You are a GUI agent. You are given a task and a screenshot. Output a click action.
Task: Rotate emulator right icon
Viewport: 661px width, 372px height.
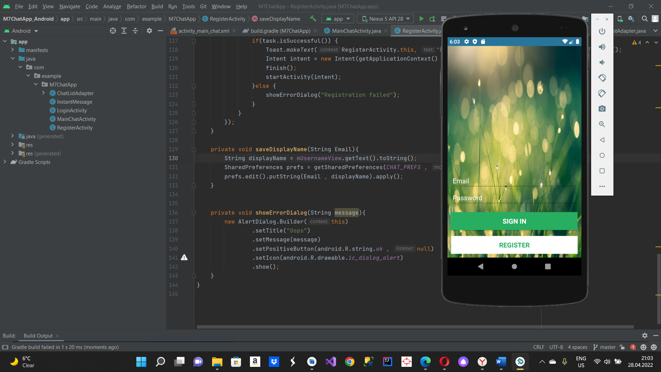(602, 93)
